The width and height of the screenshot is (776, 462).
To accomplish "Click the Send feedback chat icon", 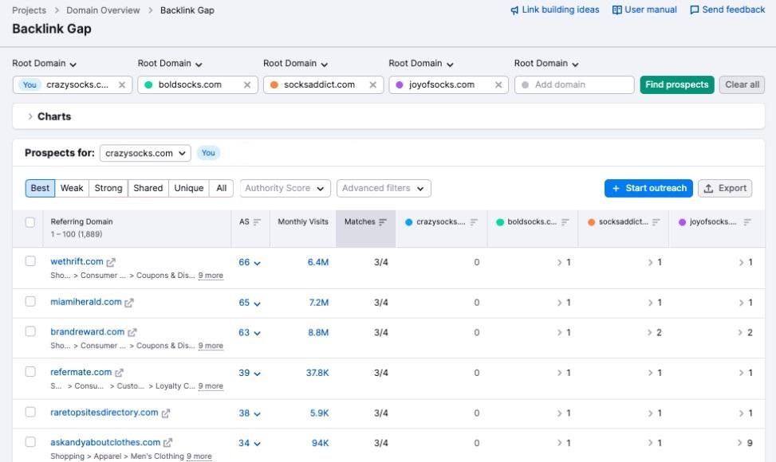I will click(x=695, y=10).
